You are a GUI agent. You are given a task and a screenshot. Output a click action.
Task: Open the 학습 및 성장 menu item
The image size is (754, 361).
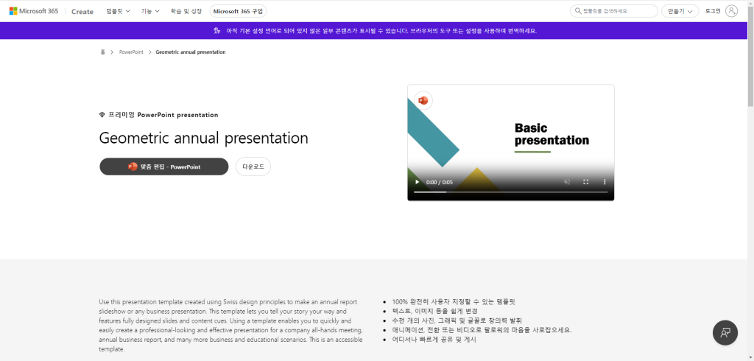tap(186, 11)
